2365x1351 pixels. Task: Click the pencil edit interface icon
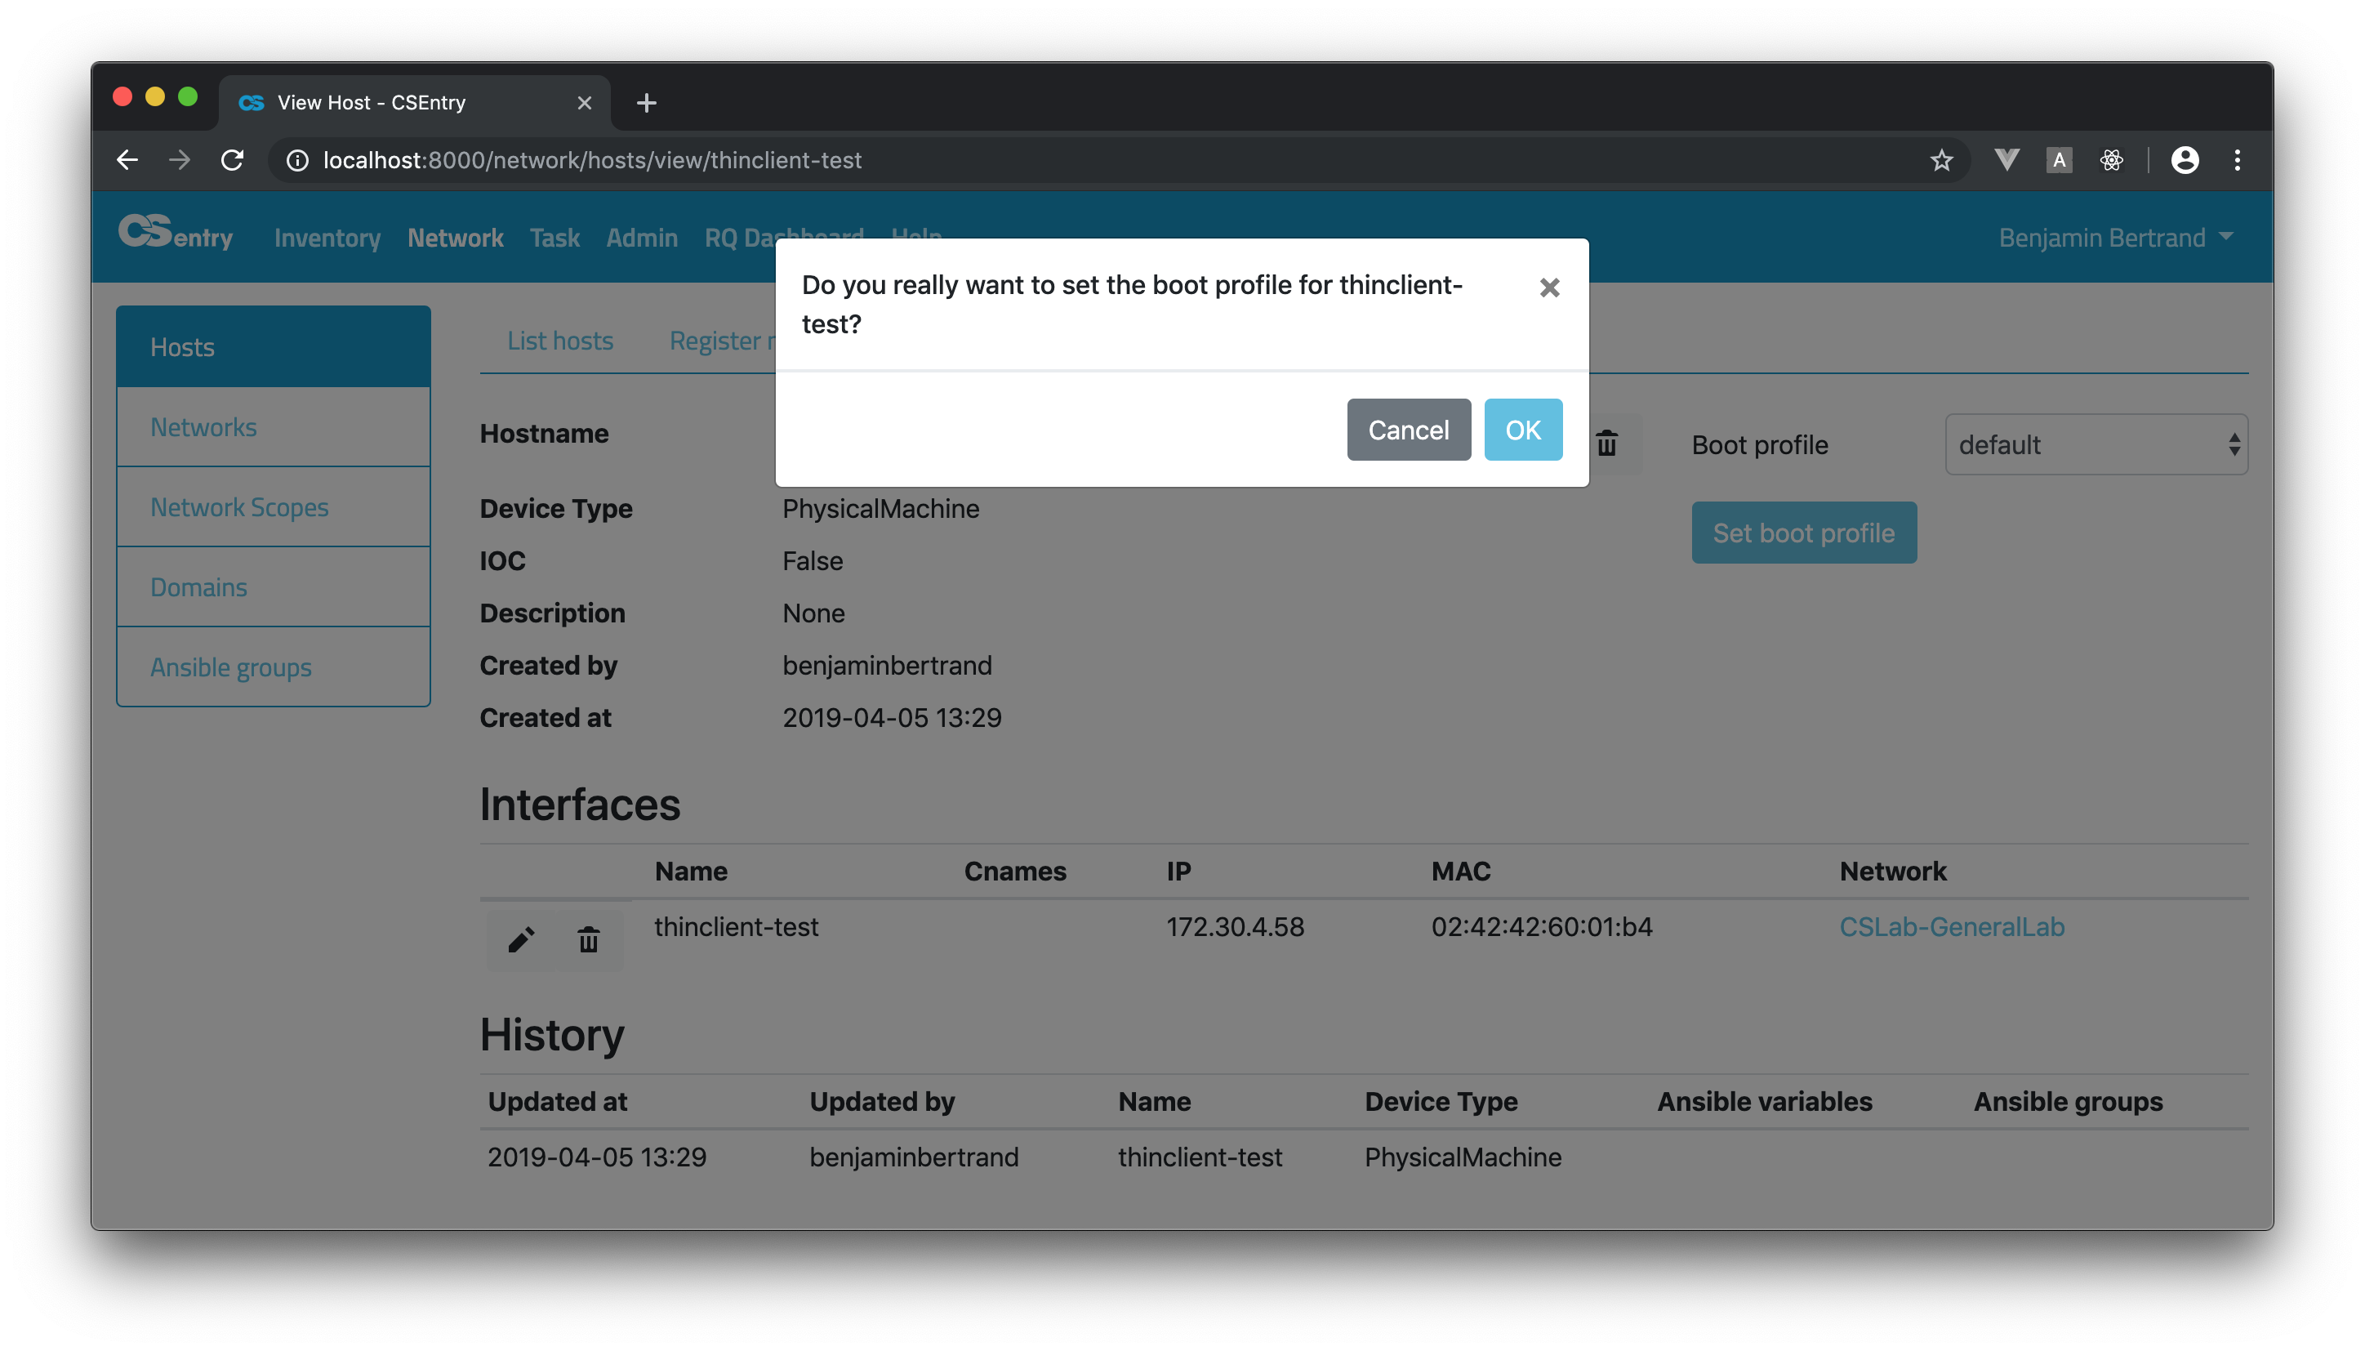coord(521,940)
